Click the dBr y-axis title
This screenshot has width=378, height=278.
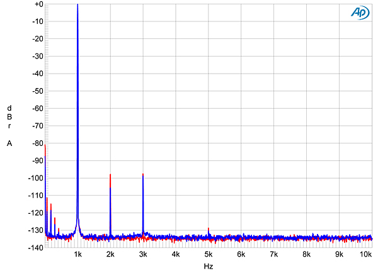point(9,116)
